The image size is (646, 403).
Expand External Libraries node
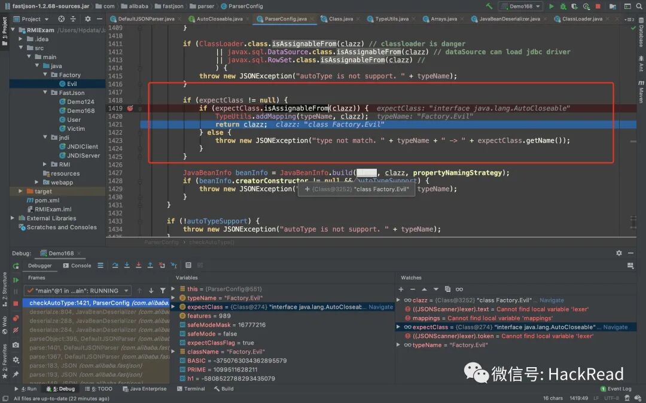13,219
